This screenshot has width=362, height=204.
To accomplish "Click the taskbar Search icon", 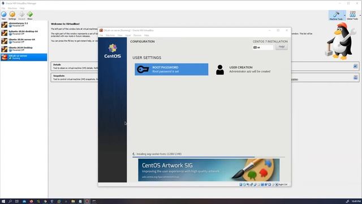I will tap(10, 202).
